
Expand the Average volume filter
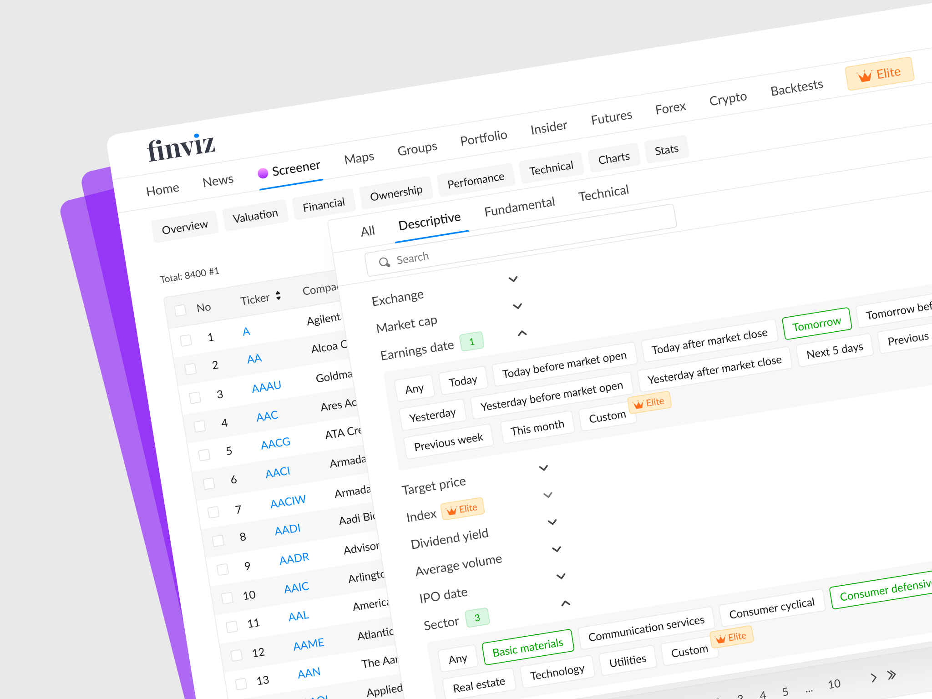557,549
